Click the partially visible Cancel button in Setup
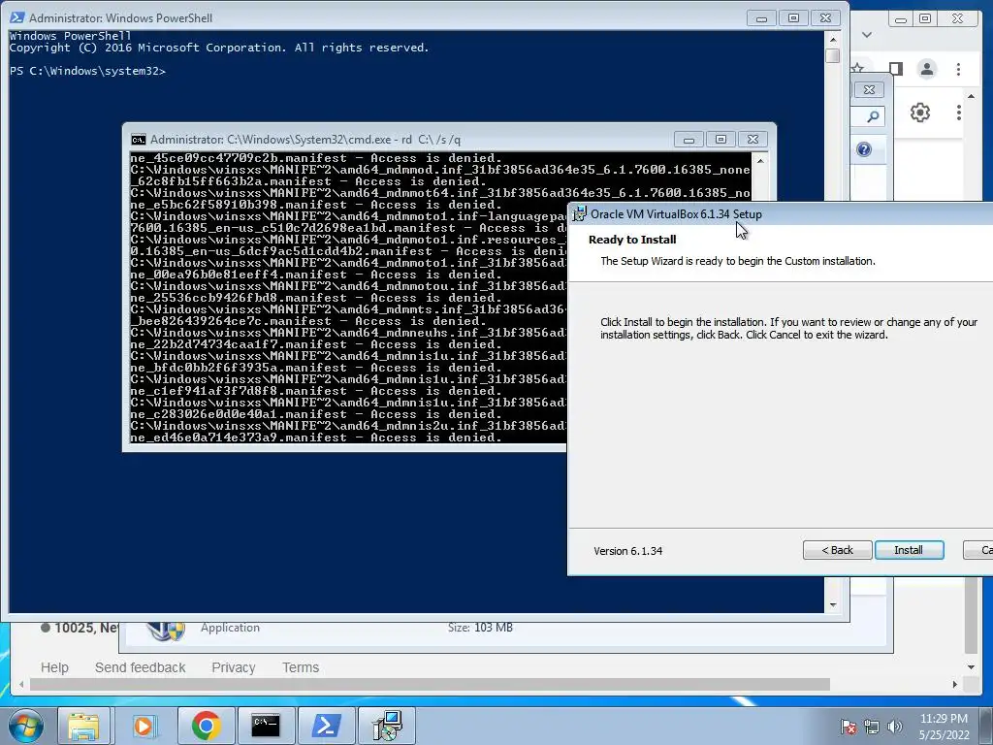This screenshot has width=993, height=745. pyautogui.click(x=978, y=550)
